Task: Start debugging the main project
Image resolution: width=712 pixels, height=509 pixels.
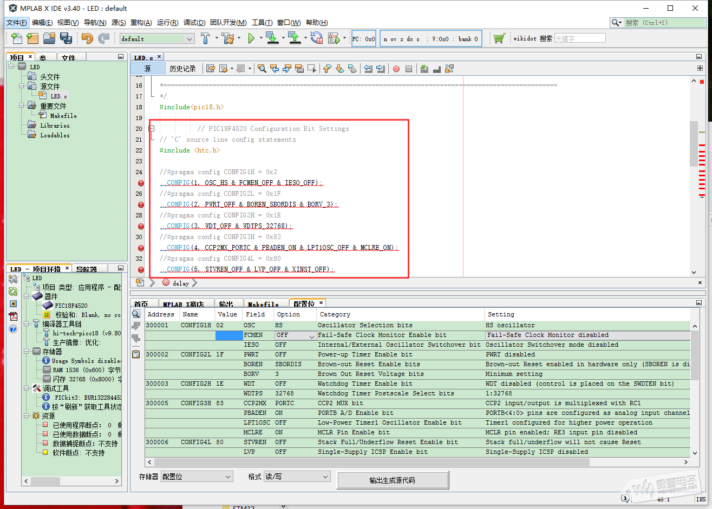Action: (334, 38)
